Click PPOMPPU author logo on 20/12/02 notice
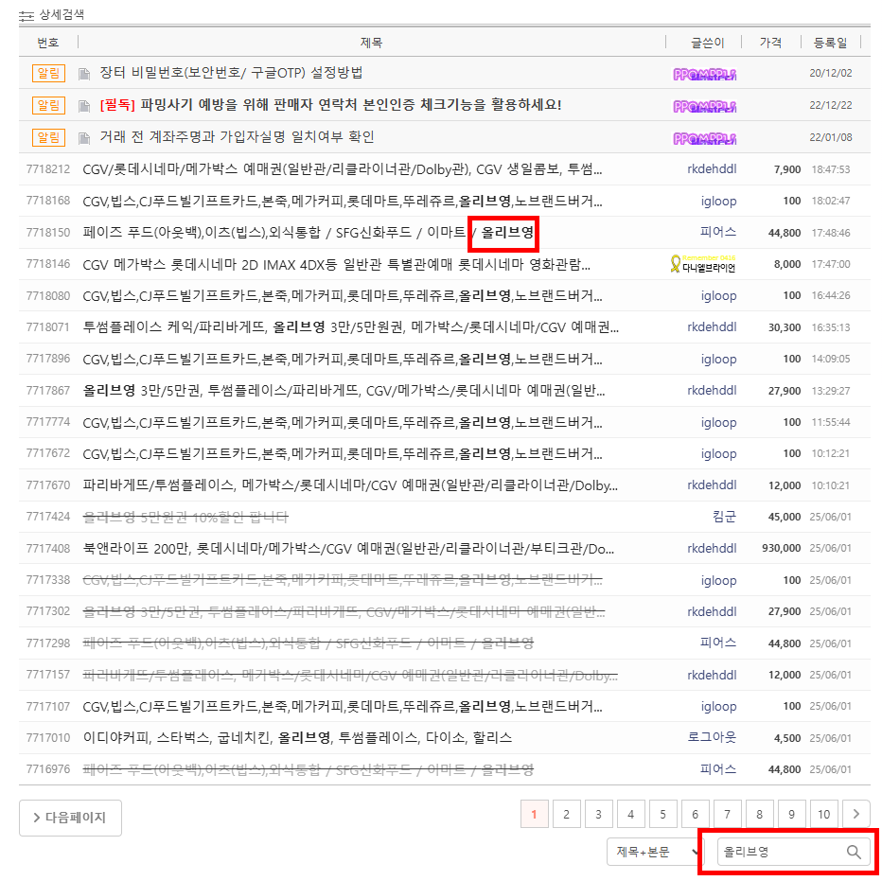The height and width of the screenshot is (881, 882). click(x=705, y=74)
